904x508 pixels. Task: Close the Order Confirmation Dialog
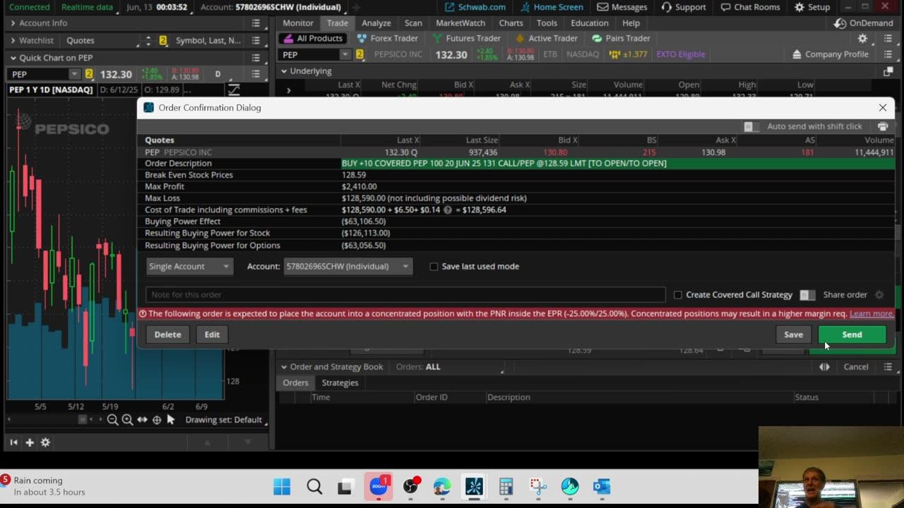point(883,108)
